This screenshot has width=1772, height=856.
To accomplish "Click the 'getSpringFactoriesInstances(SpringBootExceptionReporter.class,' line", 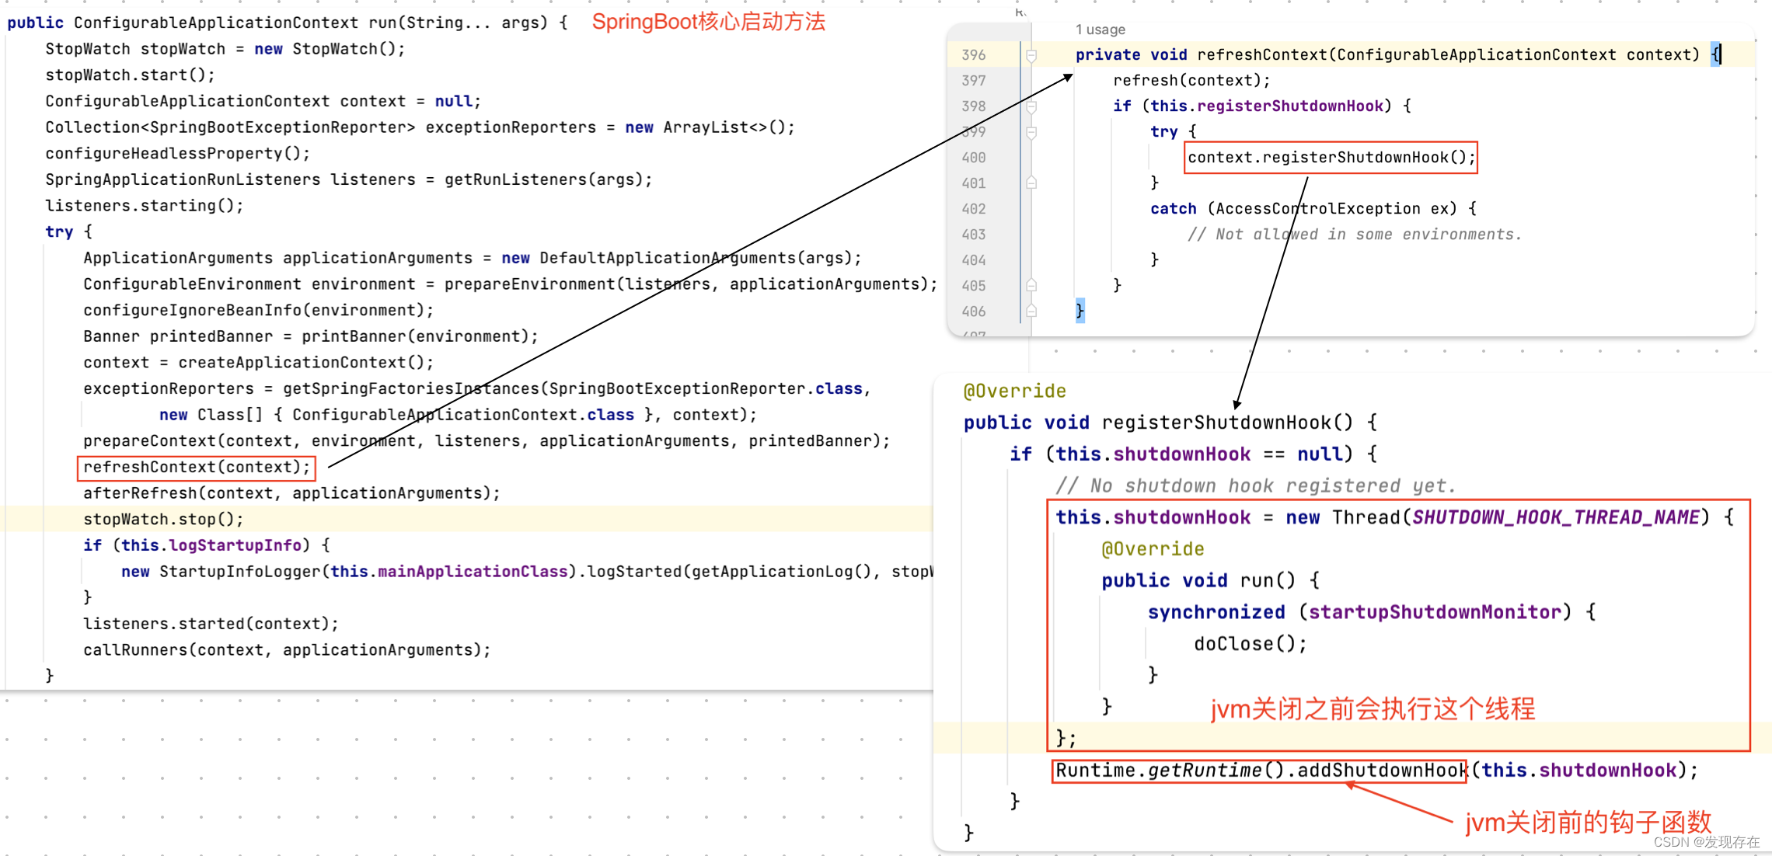I will (477, 389).
